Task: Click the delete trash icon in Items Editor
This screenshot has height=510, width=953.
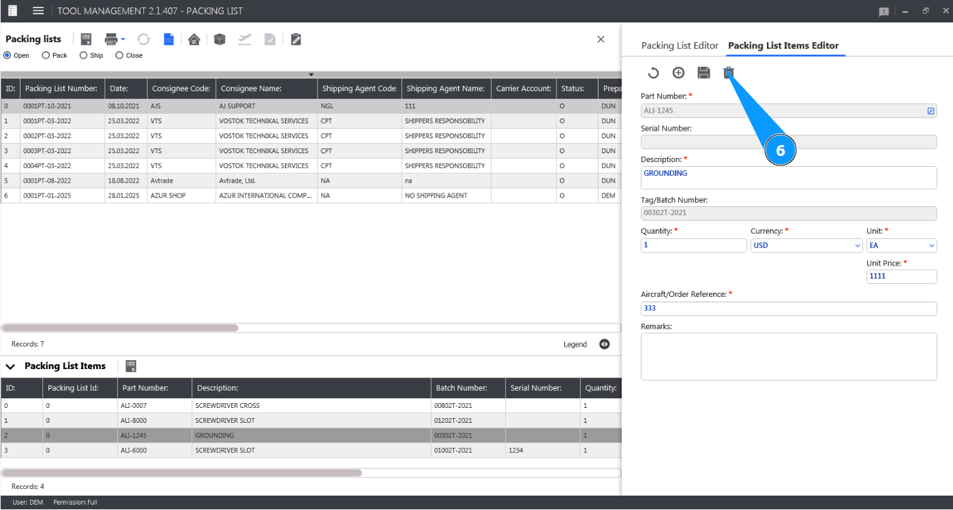Action: [729, 73]
